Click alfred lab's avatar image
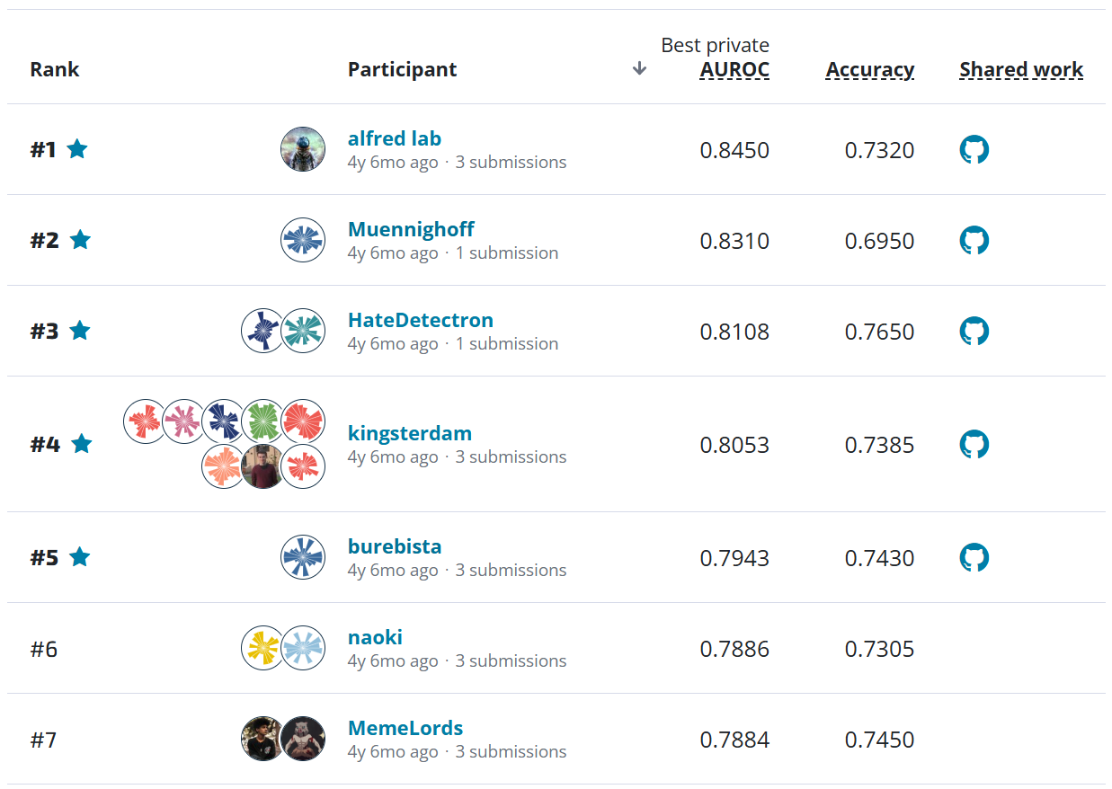The image size is (1112, 789). [x=303, y=149]
